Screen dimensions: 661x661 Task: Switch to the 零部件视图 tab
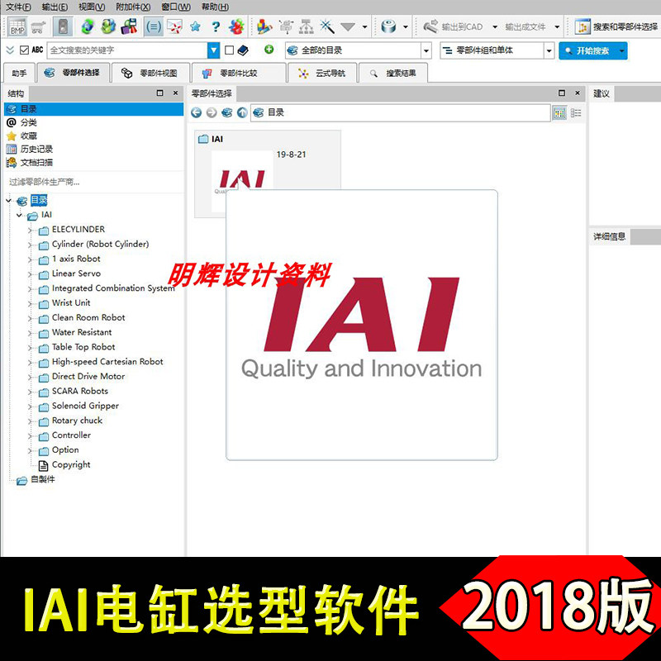[x=150, y=73]
